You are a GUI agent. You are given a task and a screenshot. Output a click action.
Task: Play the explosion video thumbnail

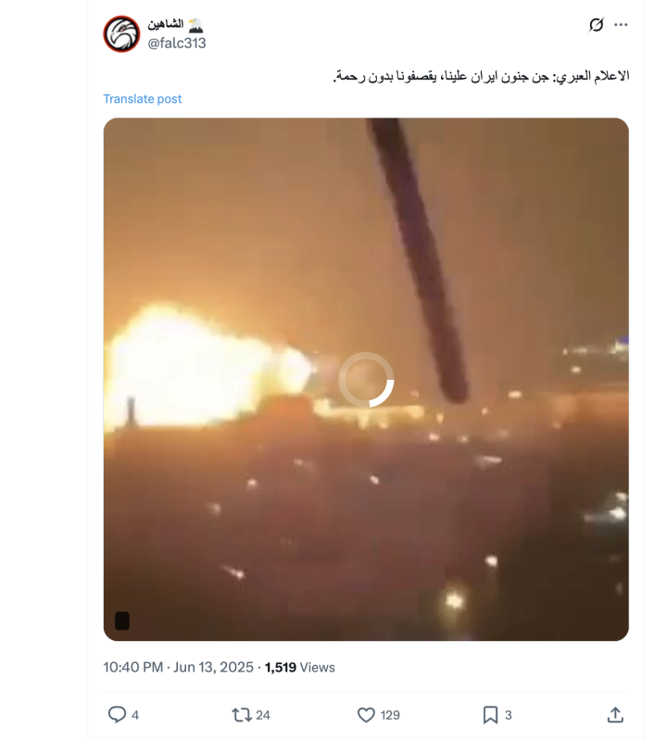point(366,379)
